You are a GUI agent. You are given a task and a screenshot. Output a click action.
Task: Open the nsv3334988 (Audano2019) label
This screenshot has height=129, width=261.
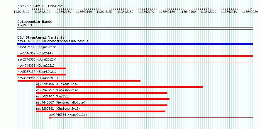(x=38, y=78)
